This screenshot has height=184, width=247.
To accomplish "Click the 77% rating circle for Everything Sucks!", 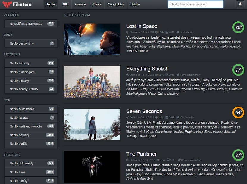I will 238,70.
